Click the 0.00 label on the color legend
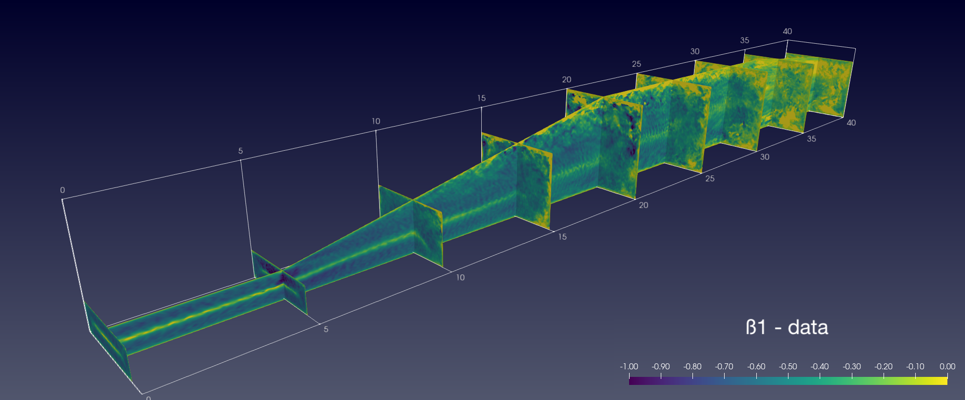The image size is (965, 400). click(x=947, y=366)
